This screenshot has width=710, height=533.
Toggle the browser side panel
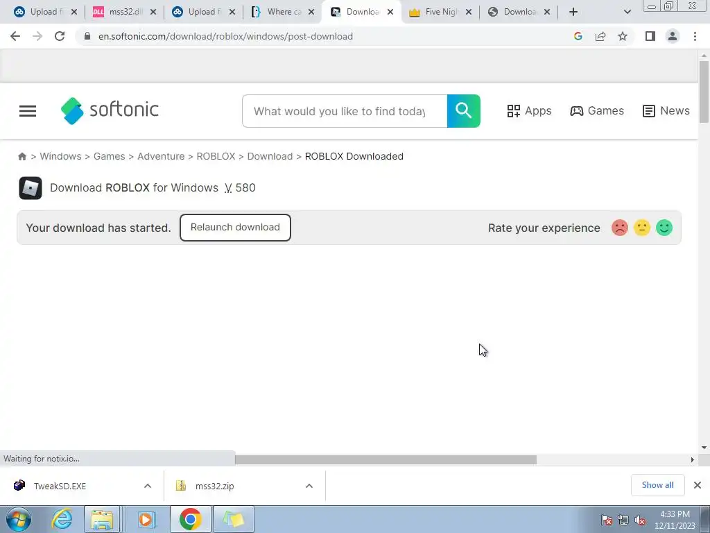[x=650, y=36]
